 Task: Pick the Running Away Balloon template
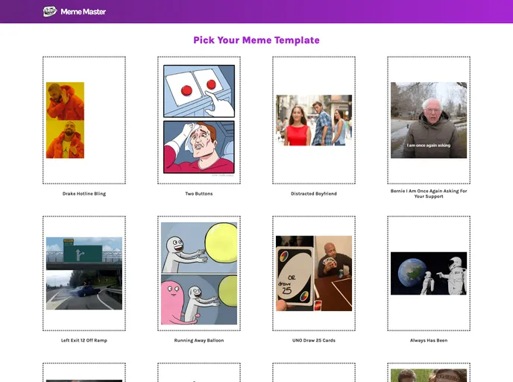pyautogui.click(x=199, y=274)
